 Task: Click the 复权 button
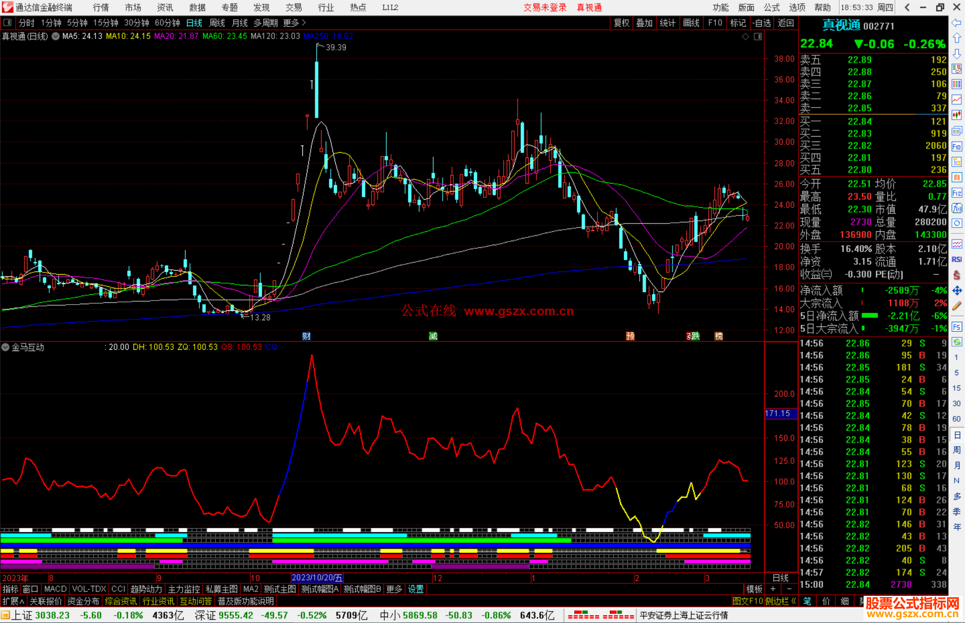coord(621,23)
